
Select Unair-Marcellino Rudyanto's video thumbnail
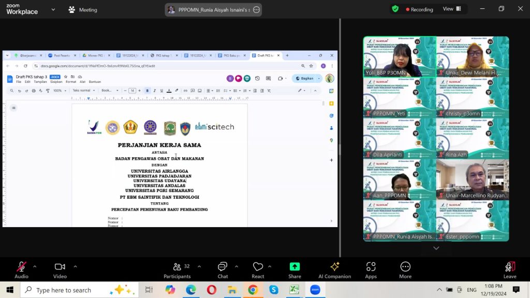pyautogui.click(x=473, y=180)
